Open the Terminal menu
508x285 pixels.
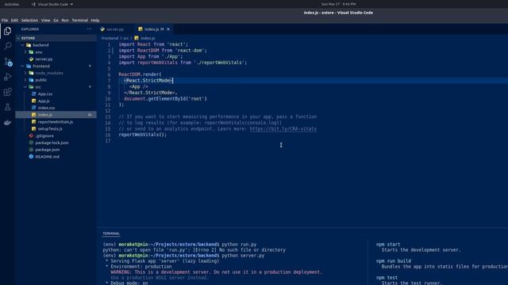pyautogui.click(x=79, y=20)
